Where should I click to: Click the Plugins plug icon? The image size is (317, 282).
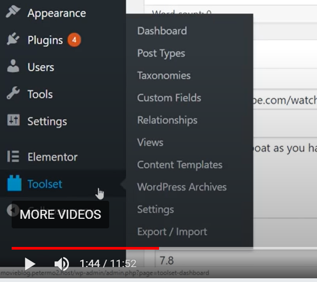[13, 39]
